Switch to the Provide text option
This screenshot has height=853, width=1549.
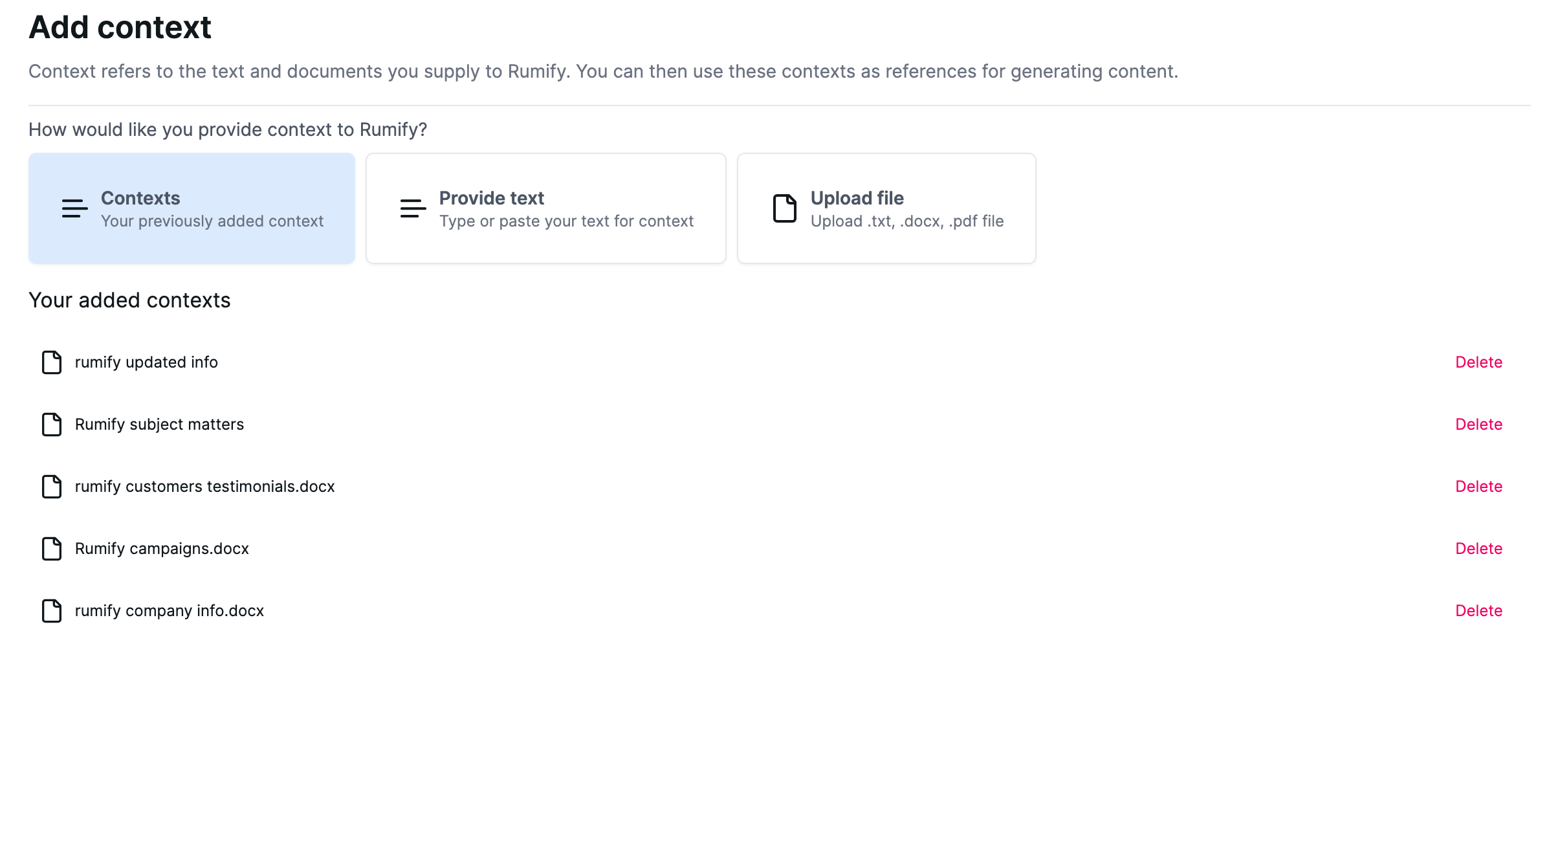546,208
